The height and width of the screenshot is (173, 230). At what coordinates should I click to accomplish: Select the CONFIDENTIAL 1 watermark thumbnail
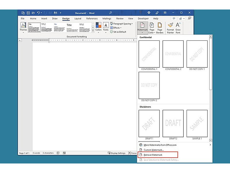[149, 54]
